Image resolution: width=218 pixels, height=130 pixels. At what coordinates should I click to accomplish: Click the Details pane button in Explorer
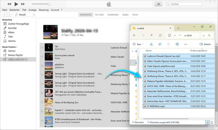[205, 44]
